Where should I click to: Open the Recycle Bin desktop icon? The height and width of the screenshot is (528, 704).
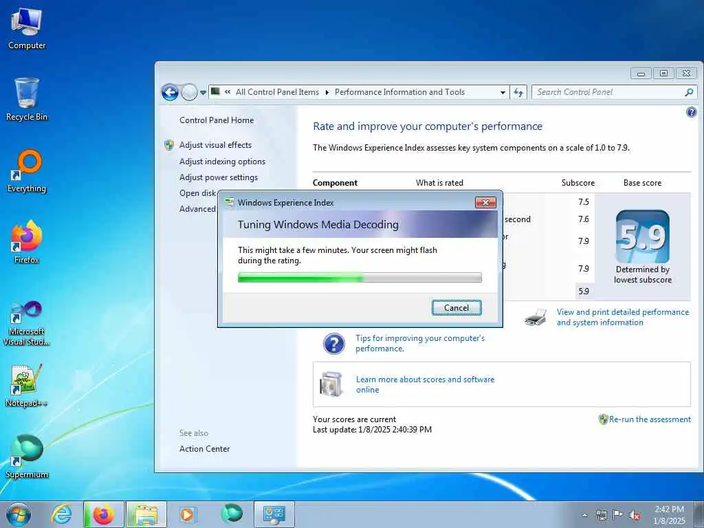point(27,99)
